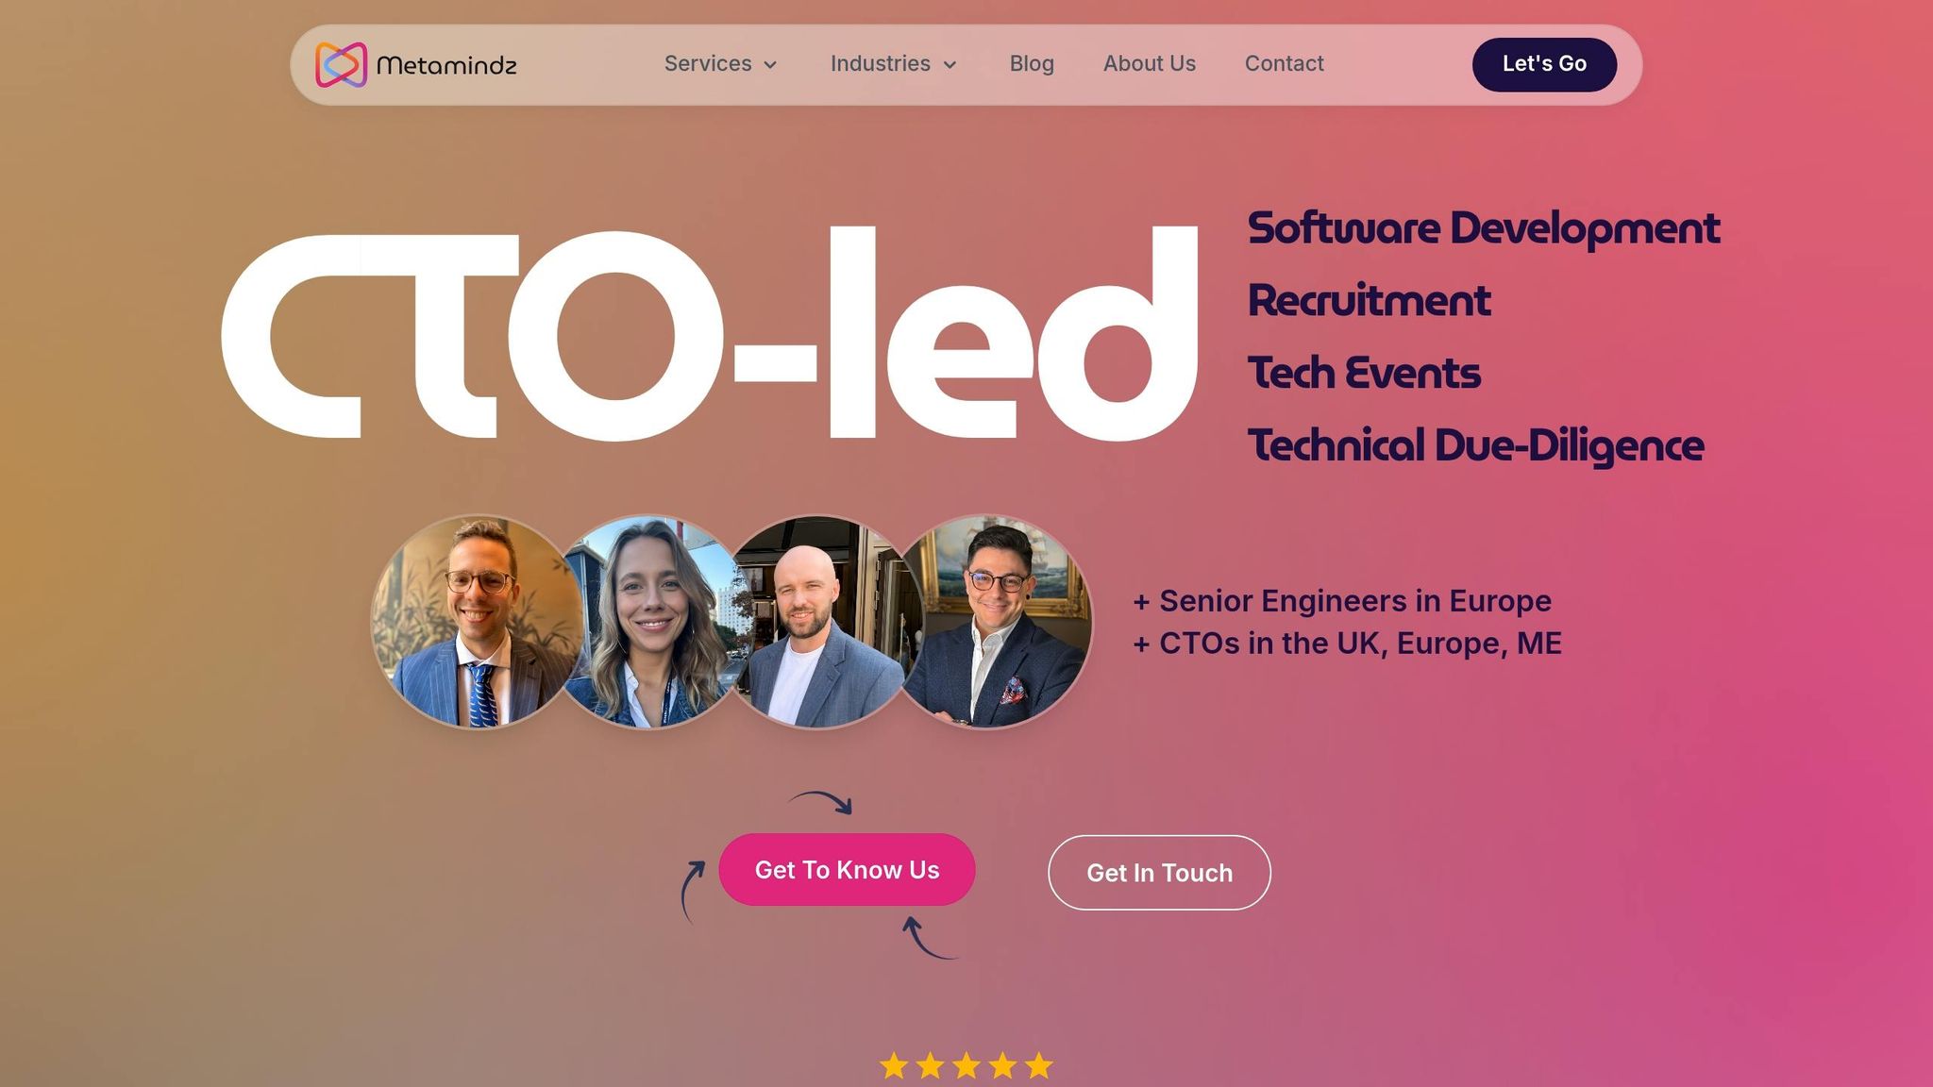Viewport: 1933px width, 1087px height.
Task: Open the About Us page
Action: tap(1149, 63)
